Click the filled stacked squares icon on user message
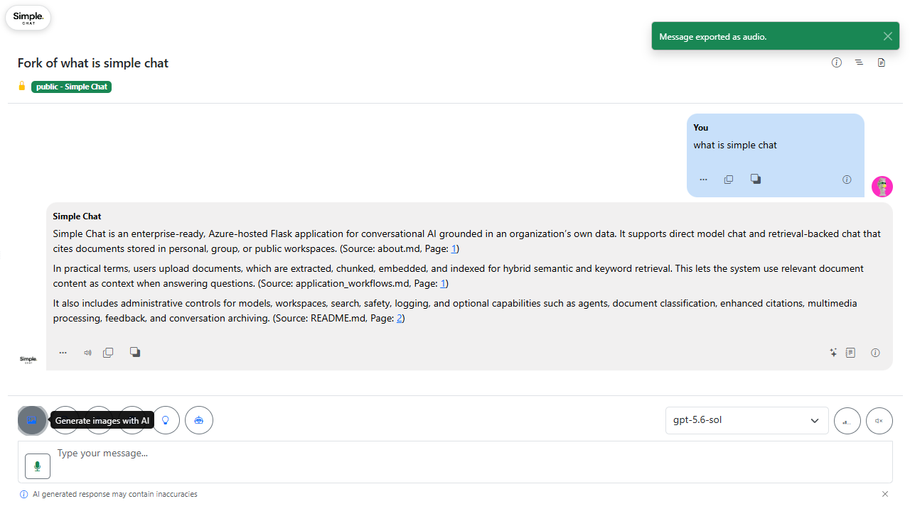This screenshot has height=511, width=910. 756,179
